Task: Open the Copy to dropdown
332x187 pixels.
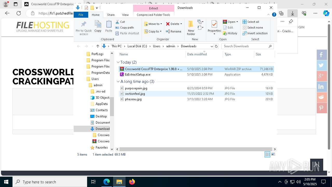Action: [153, 31]
